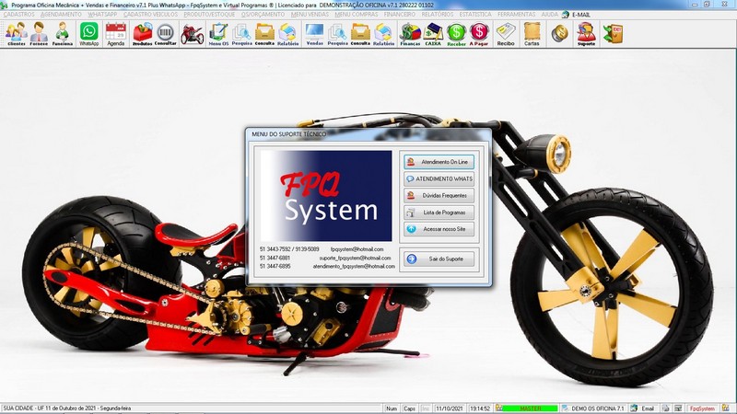Image resolution: width=737 pixels, height=414 pixels.
Task: Click the Consultar barcode icon
Action: [165, 34]
